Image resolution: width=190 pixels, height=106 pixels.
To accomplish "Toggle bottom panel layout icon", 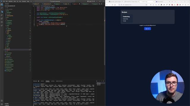I will [90, 1].
